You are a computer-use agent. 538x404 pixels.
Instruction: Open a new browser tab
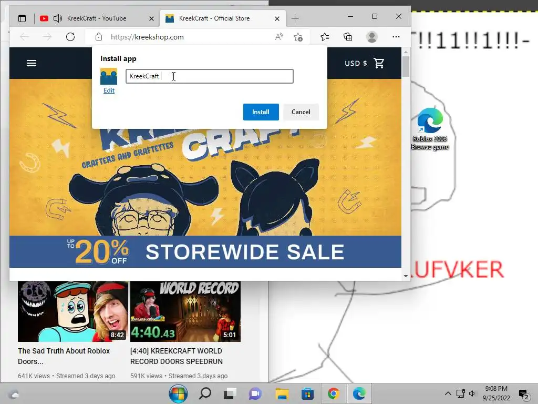click(x=295, y=18)
